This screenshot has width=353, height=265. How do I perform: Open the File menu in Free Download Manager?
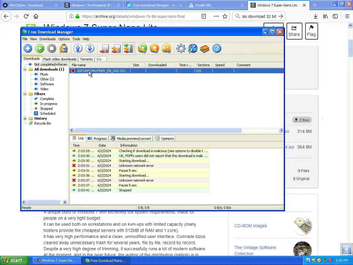click(x=25, y=39)
